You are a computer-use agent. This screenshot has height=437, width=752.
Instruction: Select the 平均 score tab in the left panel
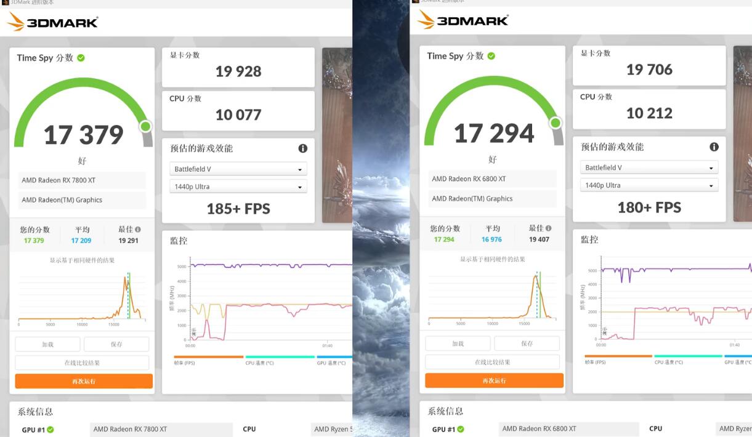[x=81, y=235]
